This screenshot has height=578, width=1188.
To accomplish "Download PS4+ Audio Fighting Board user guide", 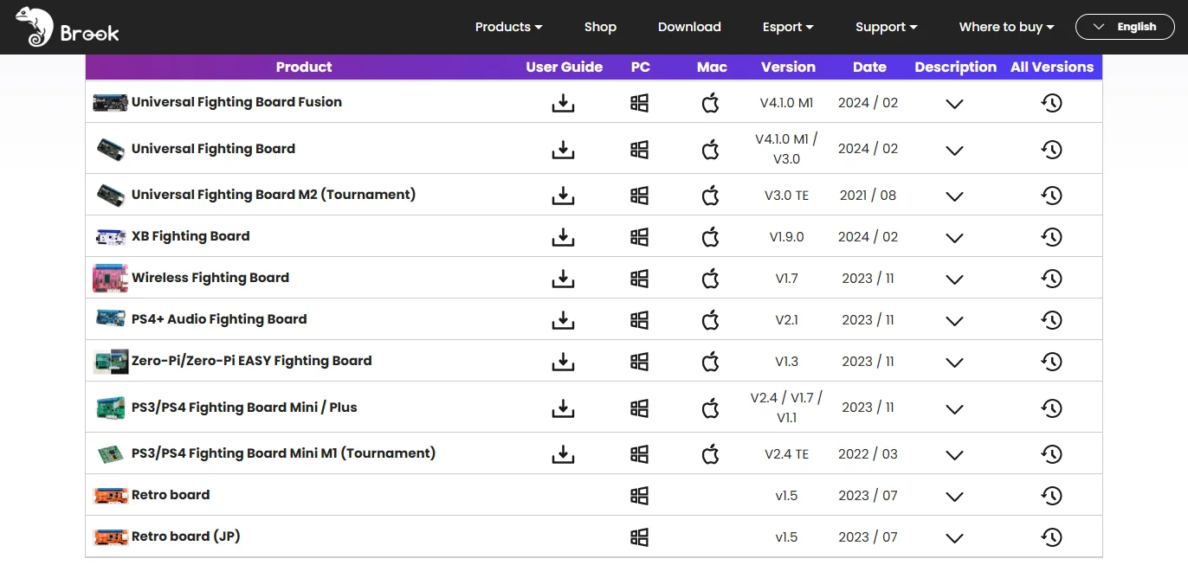I will pyautogui.click(x=564, y=319).
